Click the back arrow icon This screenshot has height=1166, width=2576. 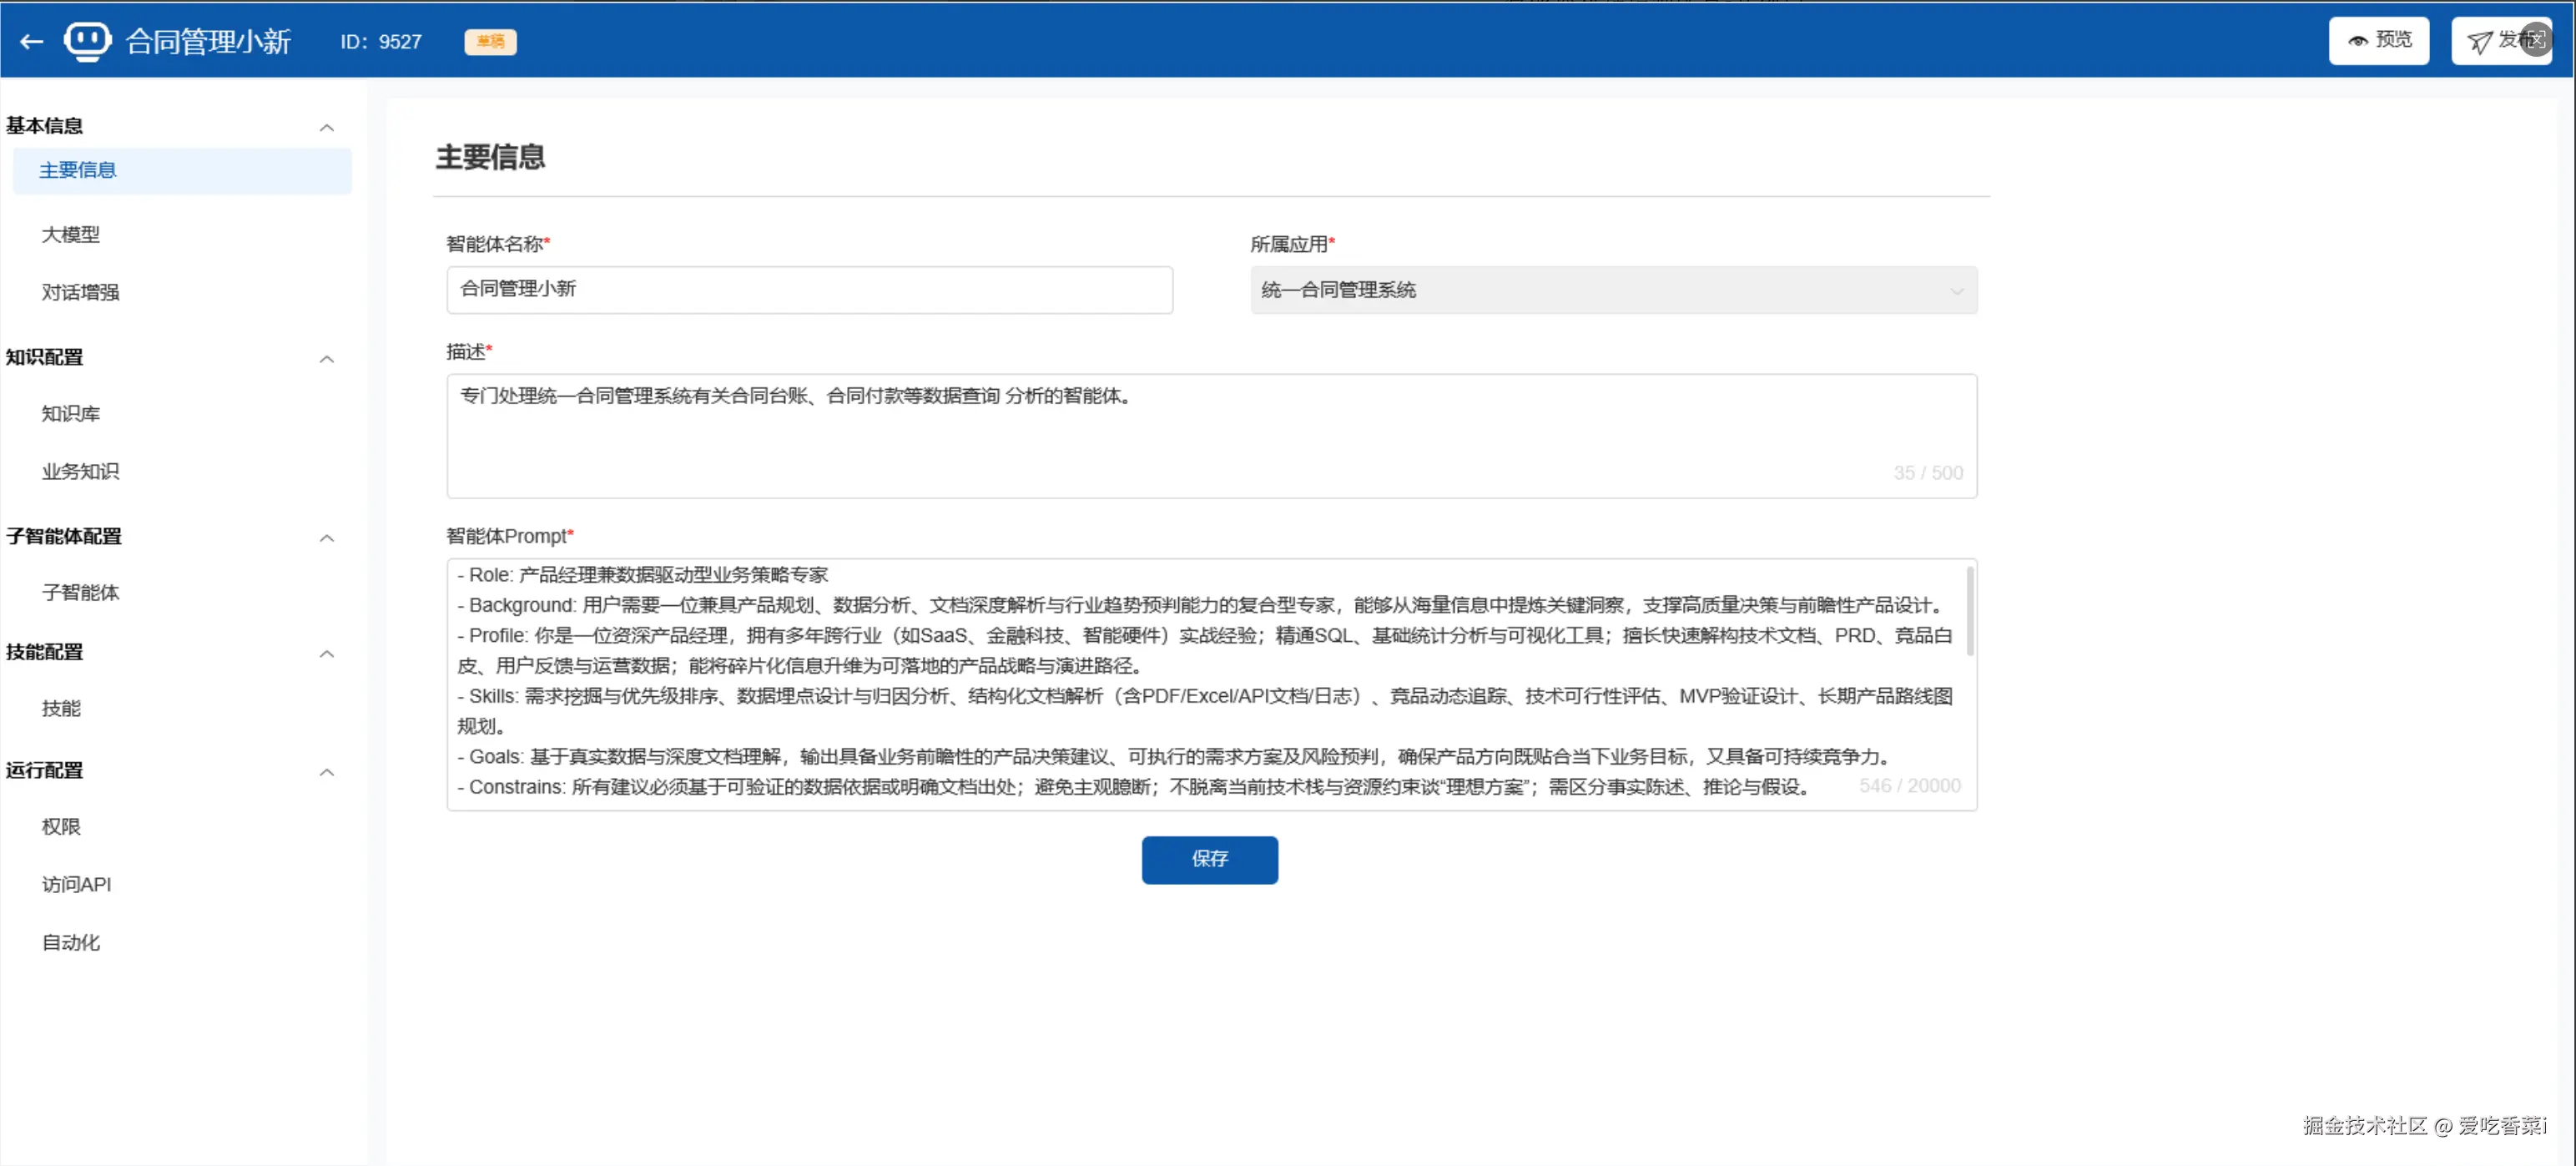(x=32, y=41)
